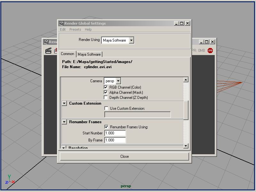Enable Use Custom Extension checkbox

106,108
